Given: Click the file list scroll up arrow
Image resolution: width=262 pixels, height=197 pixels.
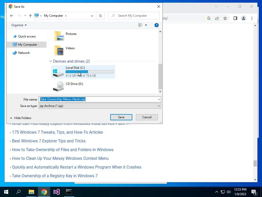Looking at the screenshot, I should (x=160, y=32).
